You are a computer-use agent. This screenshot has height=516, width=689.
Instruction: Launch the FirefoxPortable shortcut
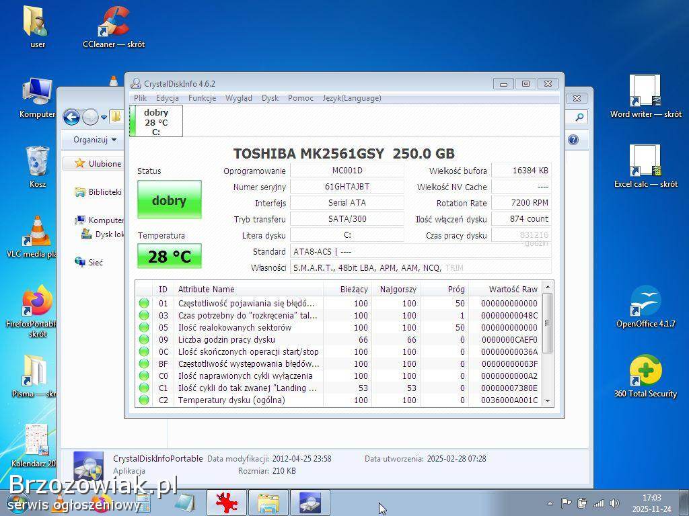pyautogui.click(x=37, y=302)
